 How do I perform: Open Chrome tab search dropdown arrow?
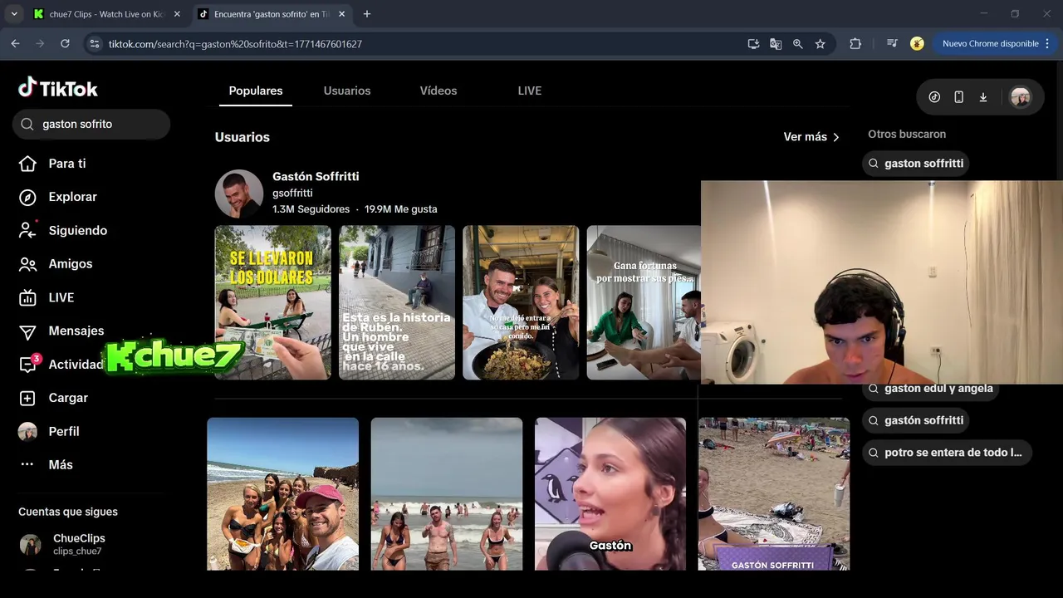(x=14, y=14)
